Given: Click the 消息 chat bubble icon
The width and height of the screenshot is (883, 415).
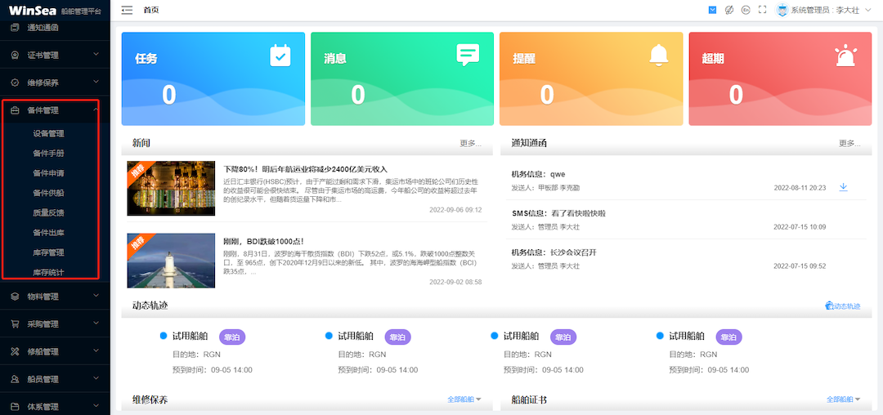Looking at the screenshot, I should pyautogui.click(x=468, y=55).
